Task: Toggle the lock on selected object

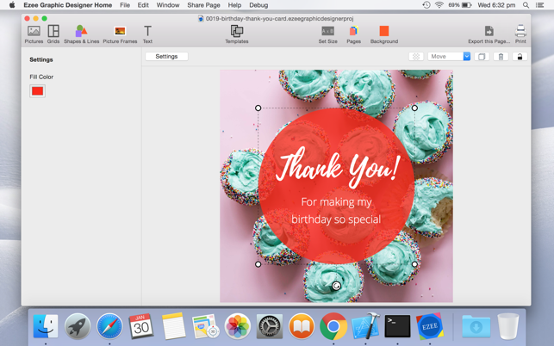Action: coord(520,57)
